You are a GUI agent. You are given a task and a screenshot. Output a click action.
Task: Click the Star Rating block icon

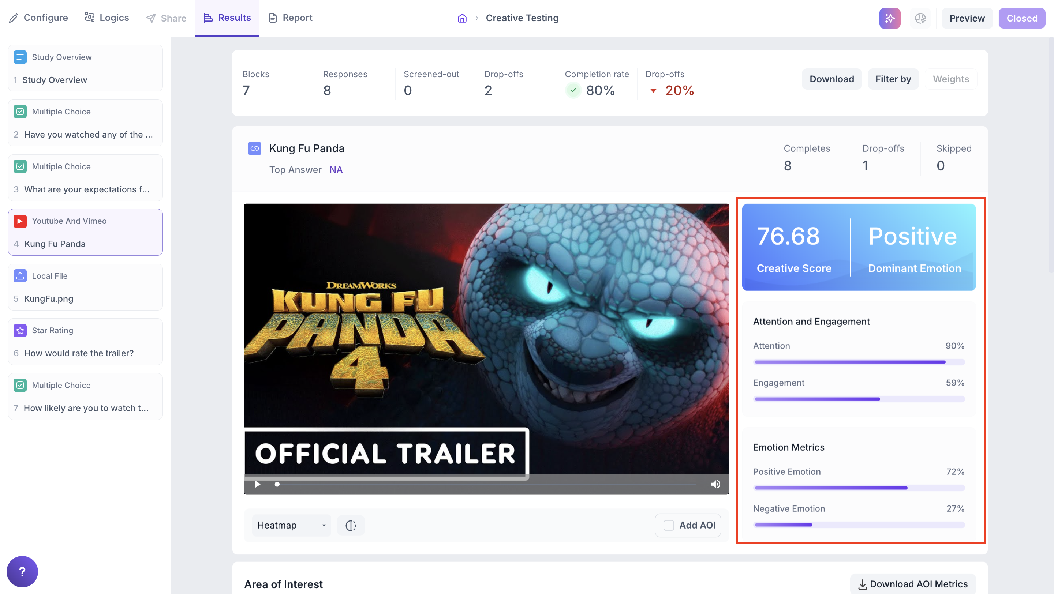click(20, 330)
